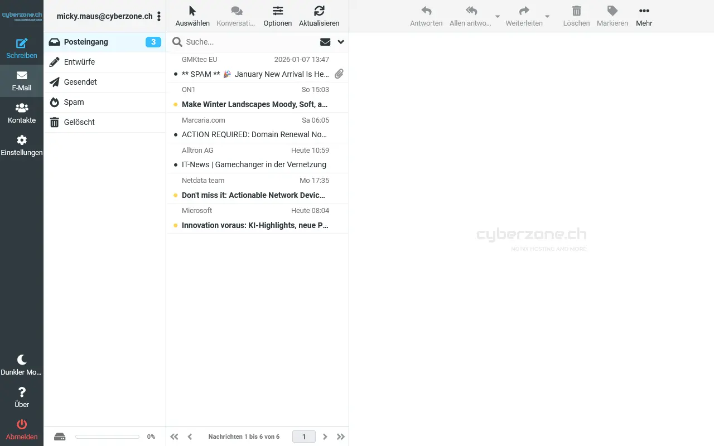The image size is (714, 446).
Task: Go to the next page arrow
Action: click(x=325, y=437)
